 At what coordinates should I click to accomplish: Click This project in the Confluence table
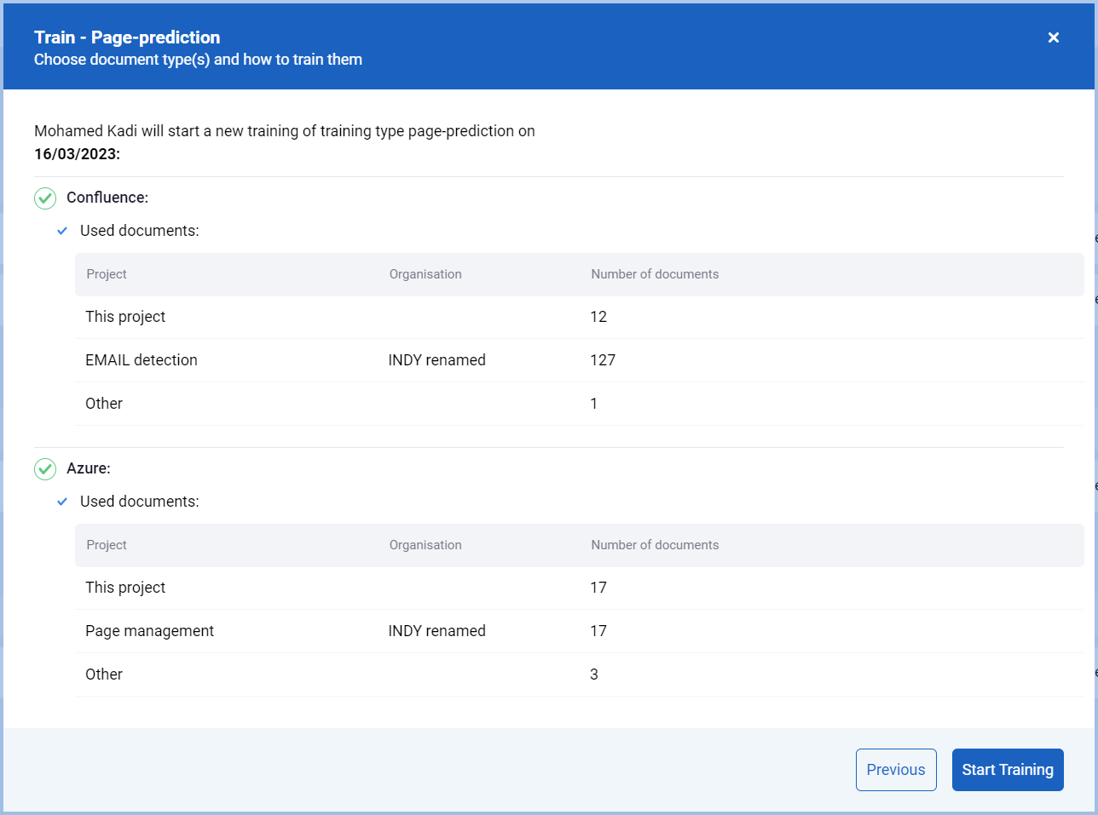coord(125,317)
